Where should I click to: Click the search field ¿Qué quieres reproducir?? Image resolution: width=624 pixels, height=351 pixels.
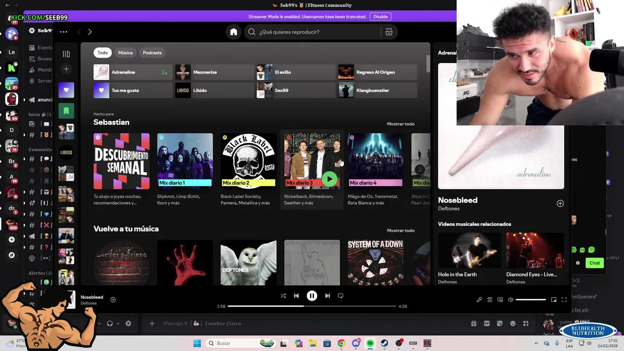312,32
